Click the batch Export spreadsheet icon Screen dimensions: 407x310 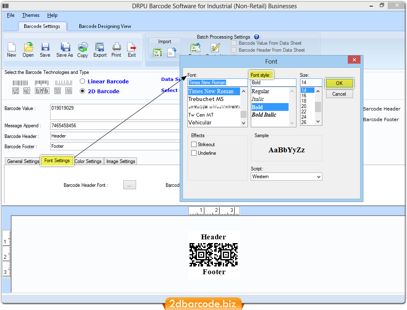[195, 48]
